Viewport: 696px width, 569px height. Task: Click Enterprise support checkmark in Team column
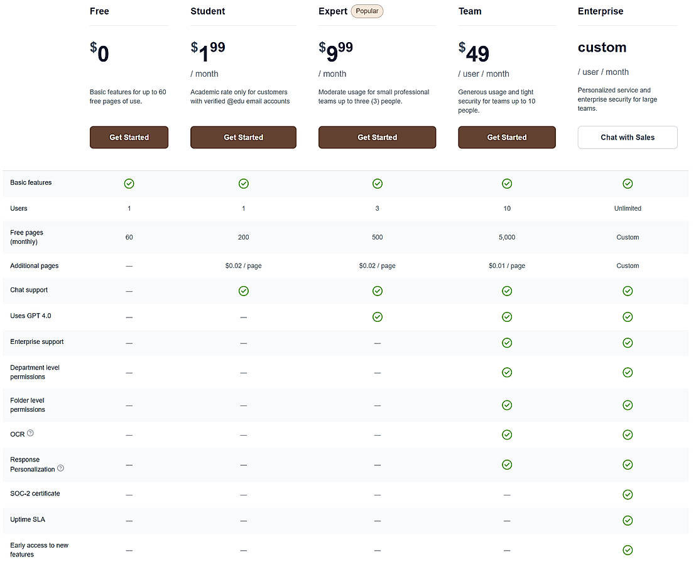coord(507,343)
